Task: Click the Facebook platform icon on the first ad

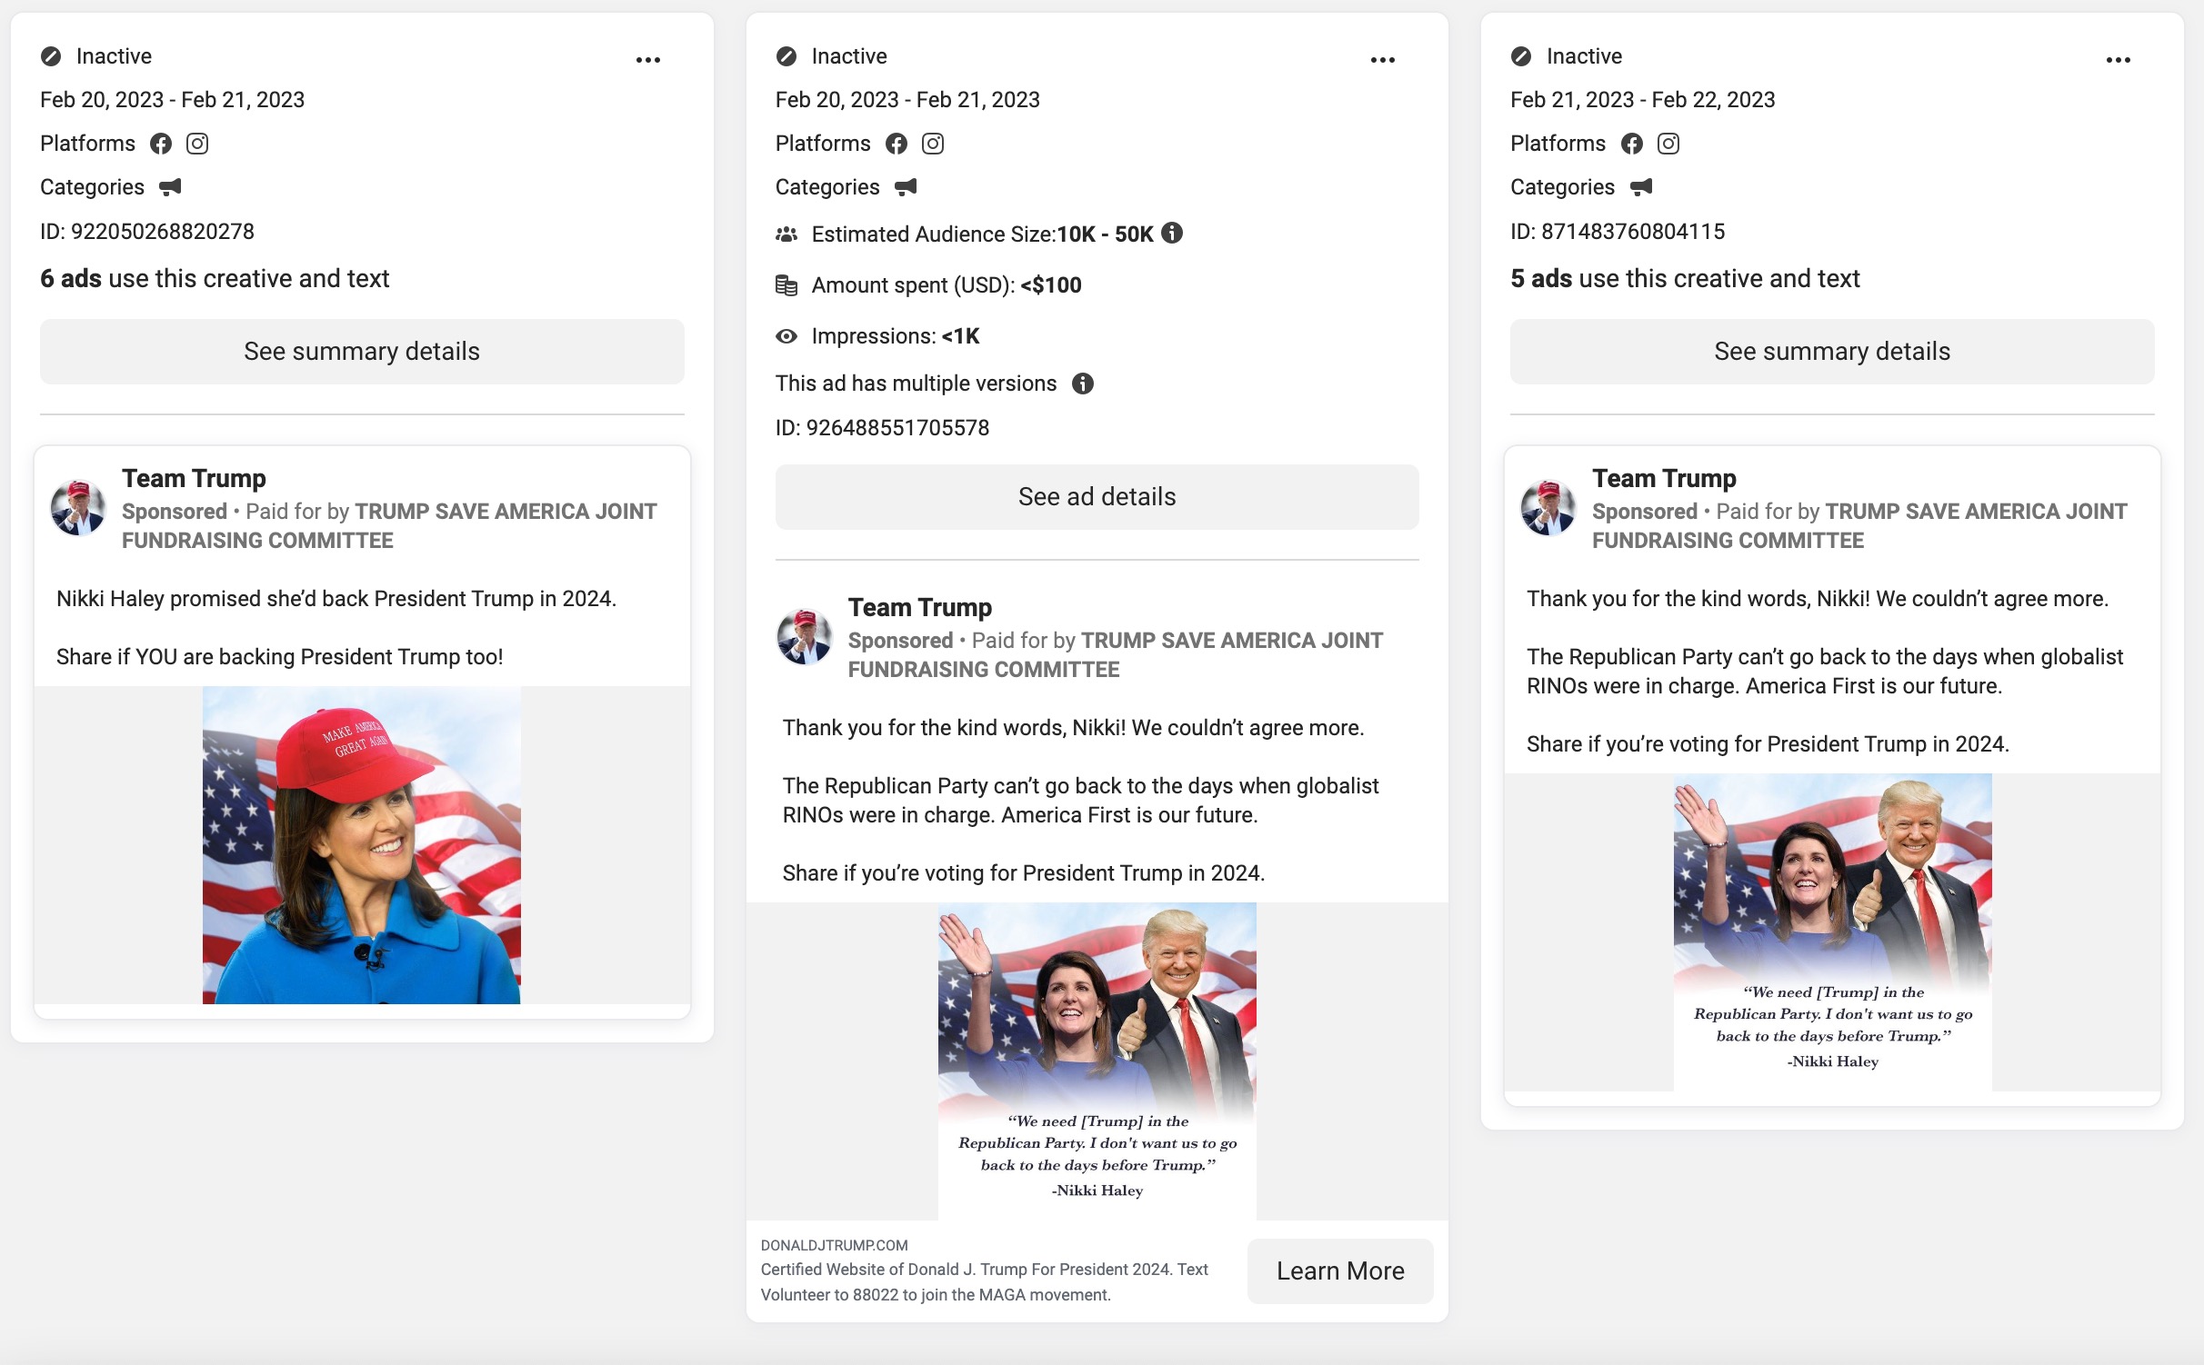Action: (x=161, y=143)
